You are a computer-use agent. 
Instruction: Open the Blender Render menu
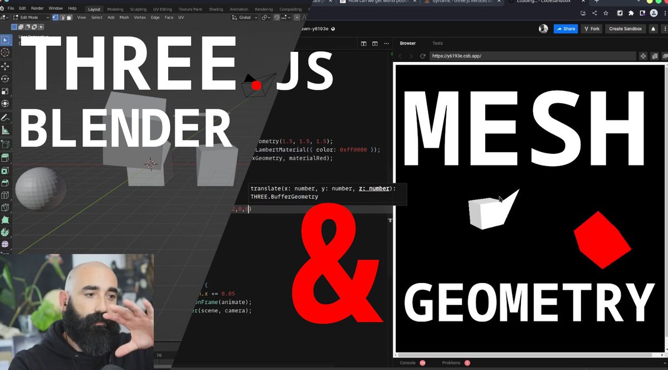coord(37,8)
